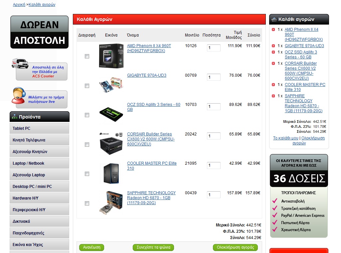
Task: Open the GIGABYTE 970A-UD3 motherboard image
Action: coord(111,85)
